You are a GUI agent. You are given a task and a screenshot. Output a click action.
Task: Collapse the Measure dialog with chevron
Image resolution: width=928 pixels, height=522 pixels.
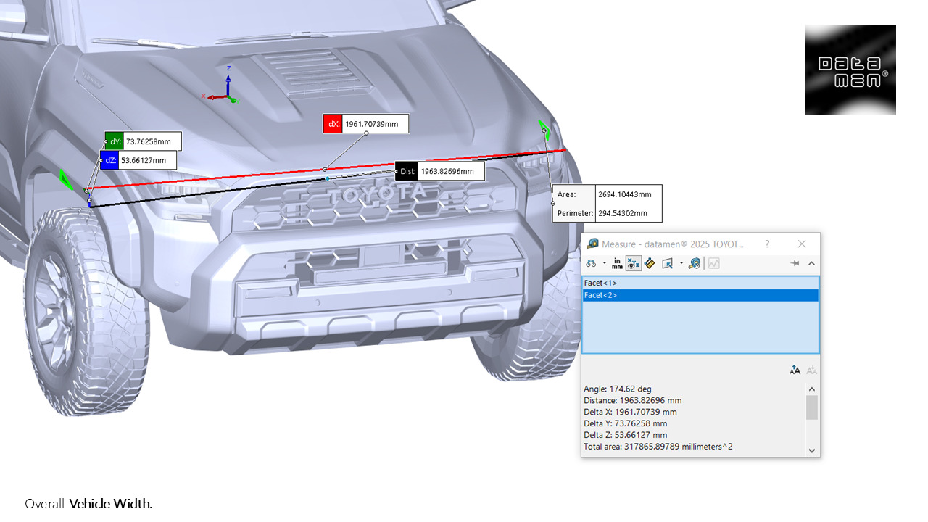(811, 263)
